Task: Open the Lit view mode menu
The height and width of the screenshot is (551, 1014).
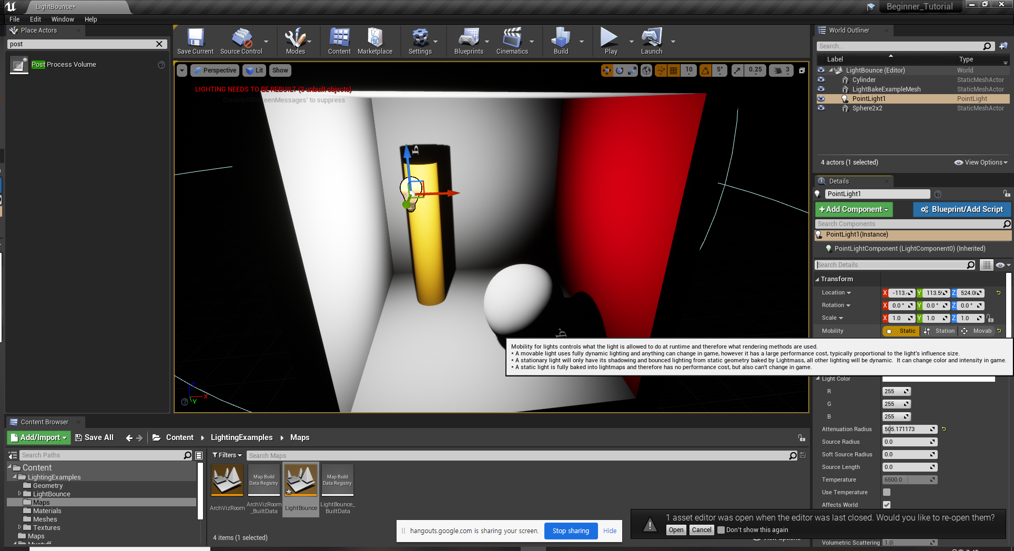Action: [255, 70]
